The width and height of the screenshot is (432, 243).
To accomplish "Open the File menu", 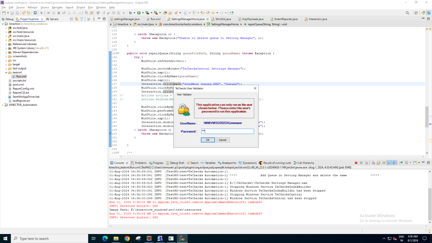I will click(4, 7).
